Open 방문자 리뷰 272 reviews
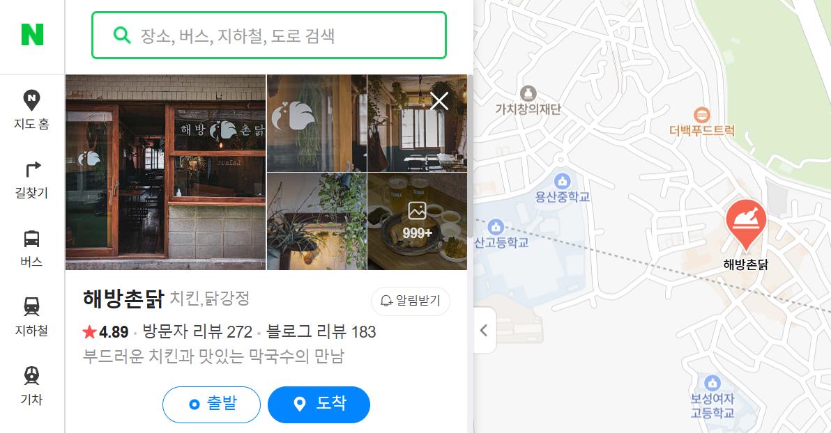The height and width of the screenshot is (433, 831). [197, 332]
